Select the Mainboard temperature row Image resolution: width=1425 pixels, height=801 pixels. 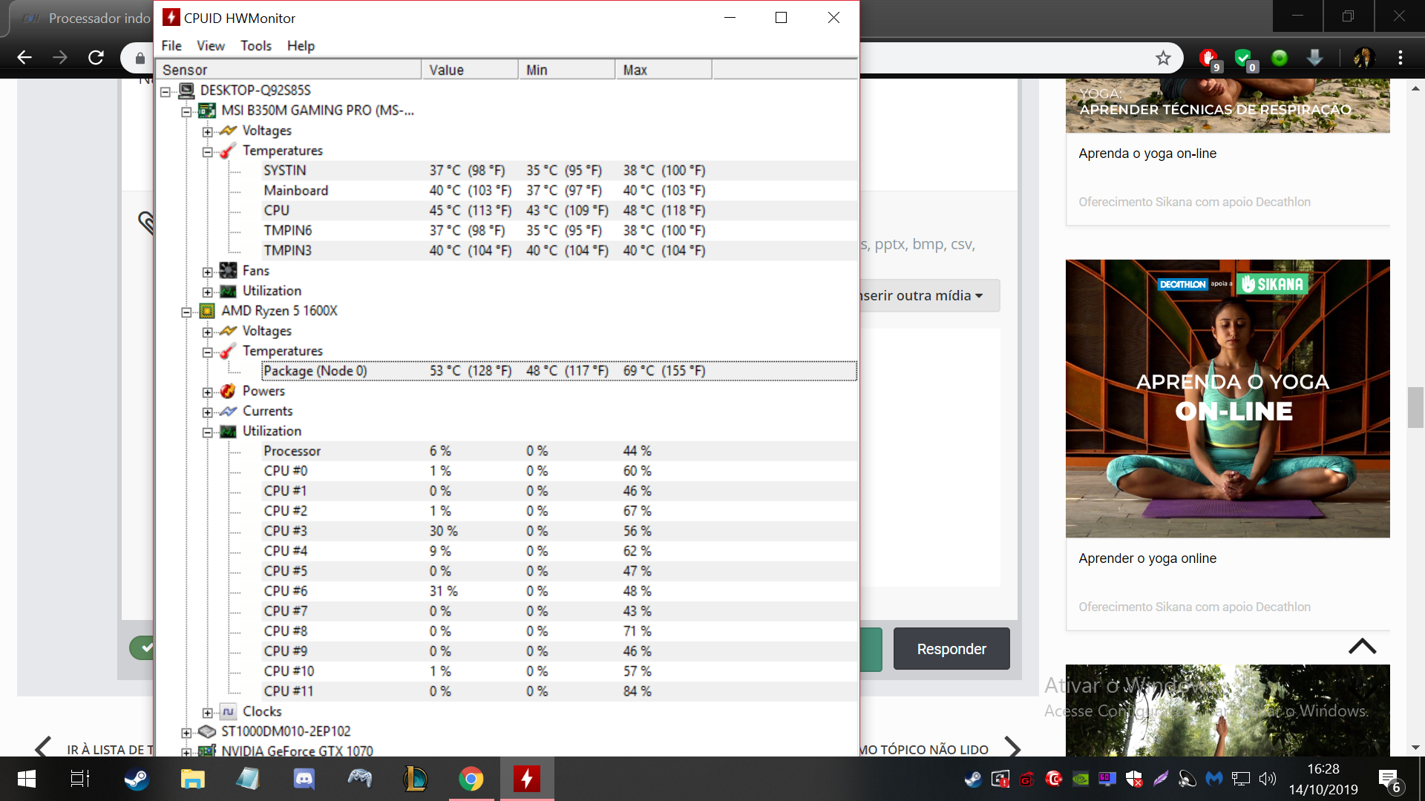coord(560,191)
